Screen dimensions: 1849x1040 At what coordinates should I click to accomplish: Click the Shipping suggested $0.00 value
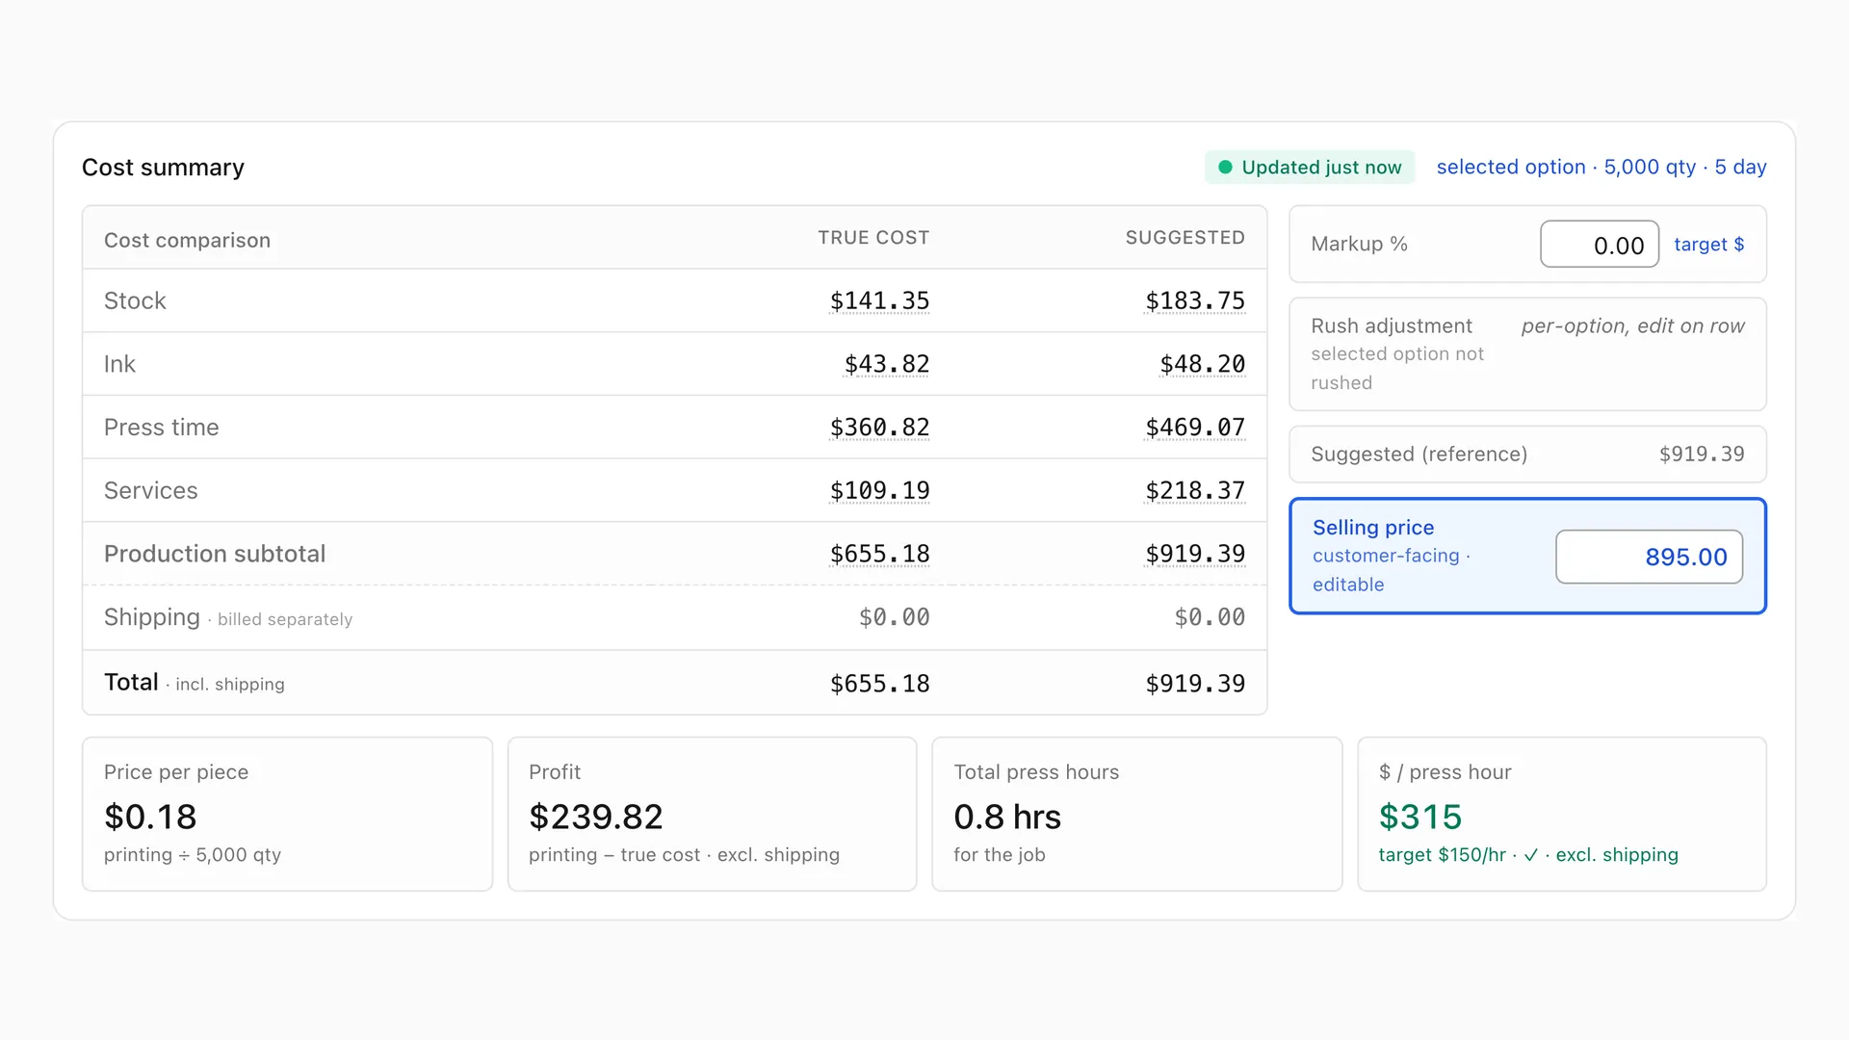[1209, 617]
